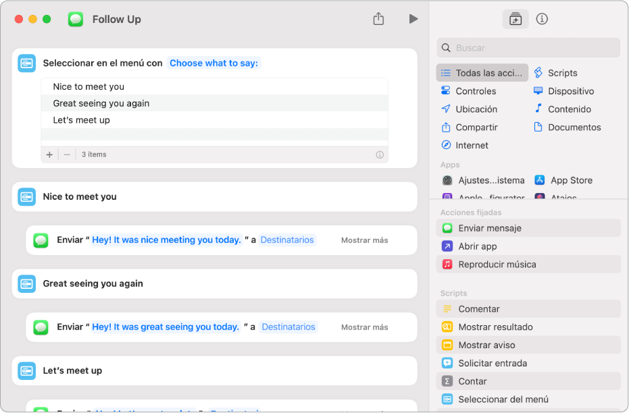629x413 pixels.
Task: Remove a menu item with the minus button
Action: click(67, 155)
